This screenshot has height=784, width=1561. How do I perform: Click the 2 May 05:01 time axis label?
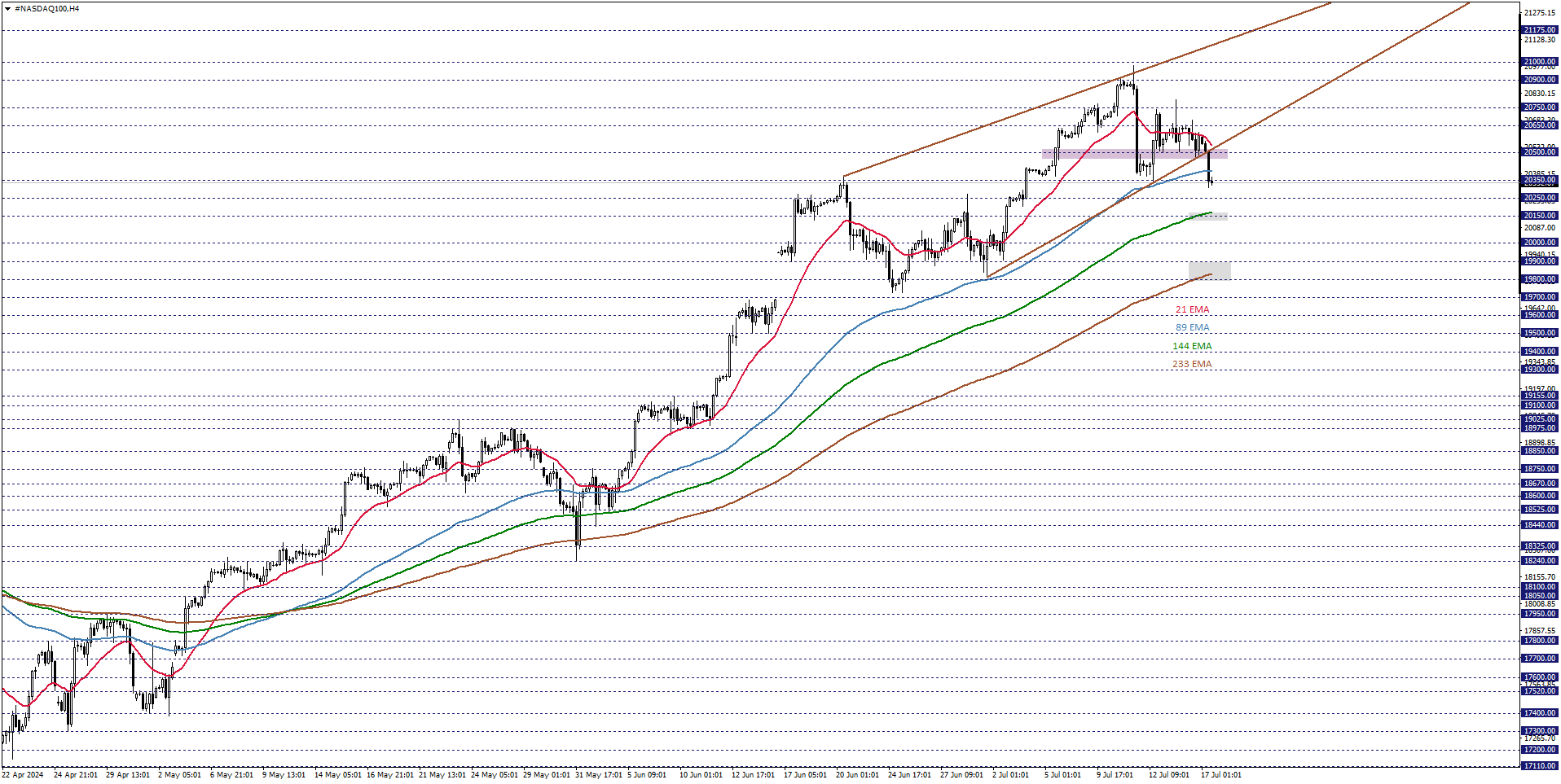(x=179, y=775)
